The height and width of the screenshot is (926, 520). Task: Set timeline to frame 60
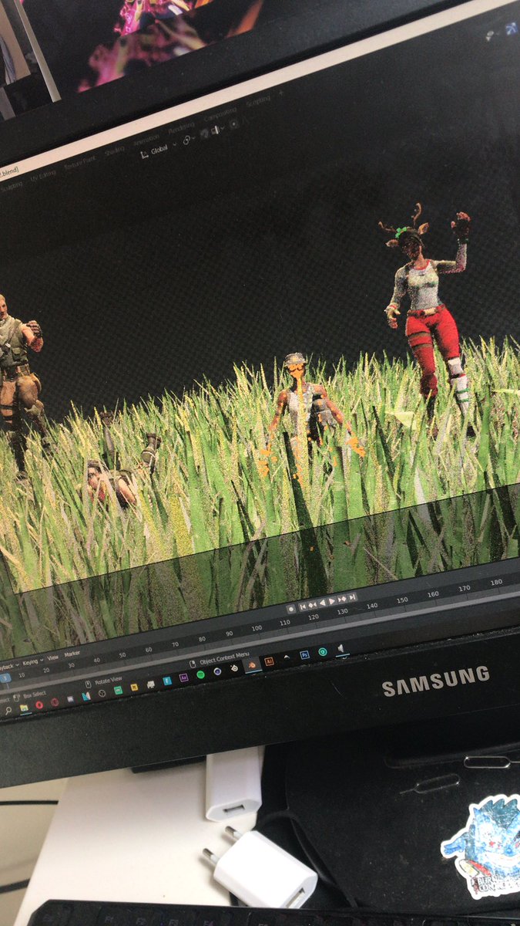pos(149,650)
